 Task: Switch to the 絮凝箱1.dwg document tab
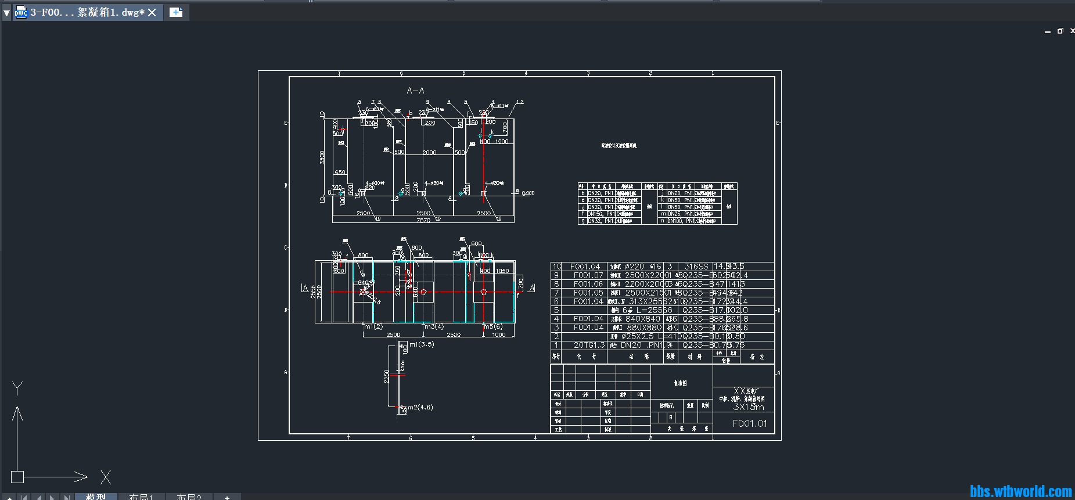click(87, 12)
